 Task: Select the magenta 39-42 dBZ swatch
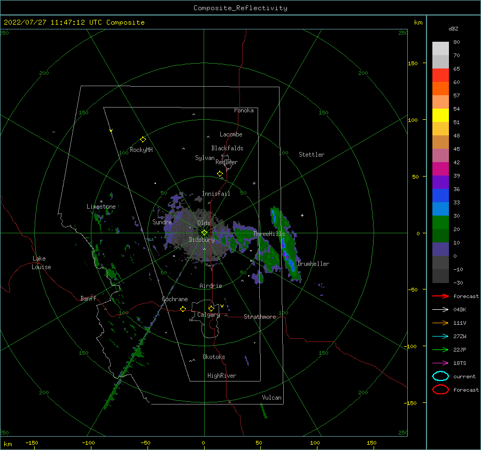coord(440,169)
